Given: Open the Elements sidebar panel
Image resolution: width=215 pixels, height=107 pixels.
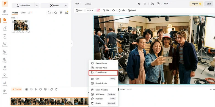Looking at the screenshot, I should (5, 76).
